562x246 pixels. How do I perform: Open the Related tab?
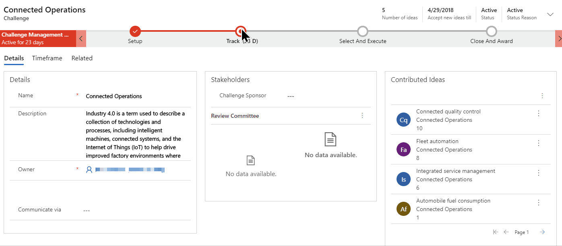tap(82, 58)
